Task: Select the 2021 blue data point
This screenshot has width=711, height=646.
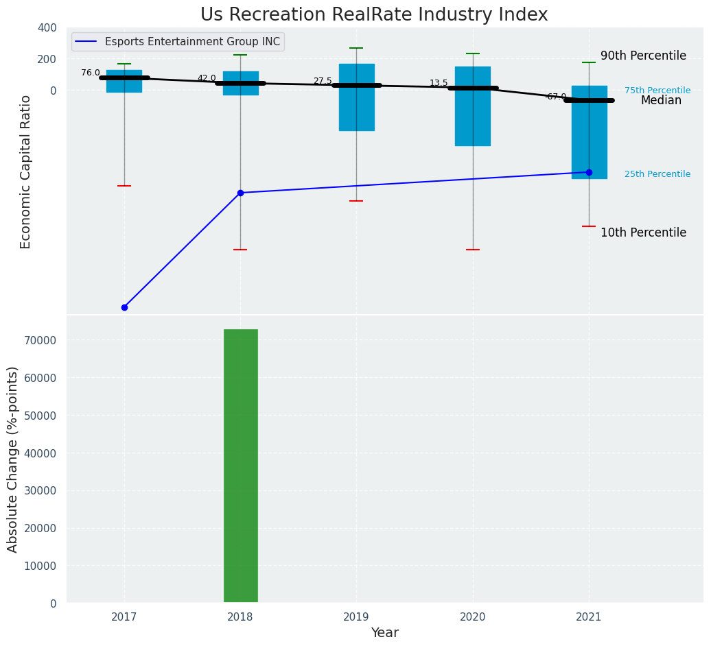Action: tap(589, 172)
